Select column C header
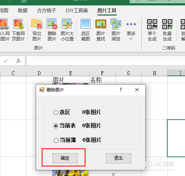The image size is (185, 176). click(x=13, y=73)
